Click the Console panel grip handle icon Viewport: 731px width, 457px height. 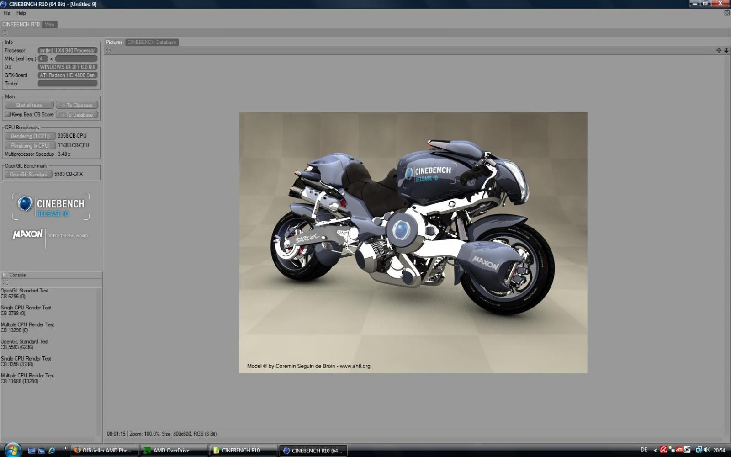[5, 283]
